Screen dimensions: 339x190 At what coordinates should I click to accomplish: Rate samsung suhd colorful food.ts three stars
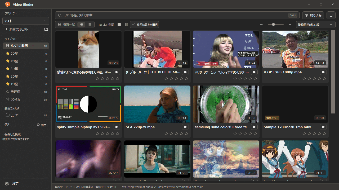[x=245, y=134]
